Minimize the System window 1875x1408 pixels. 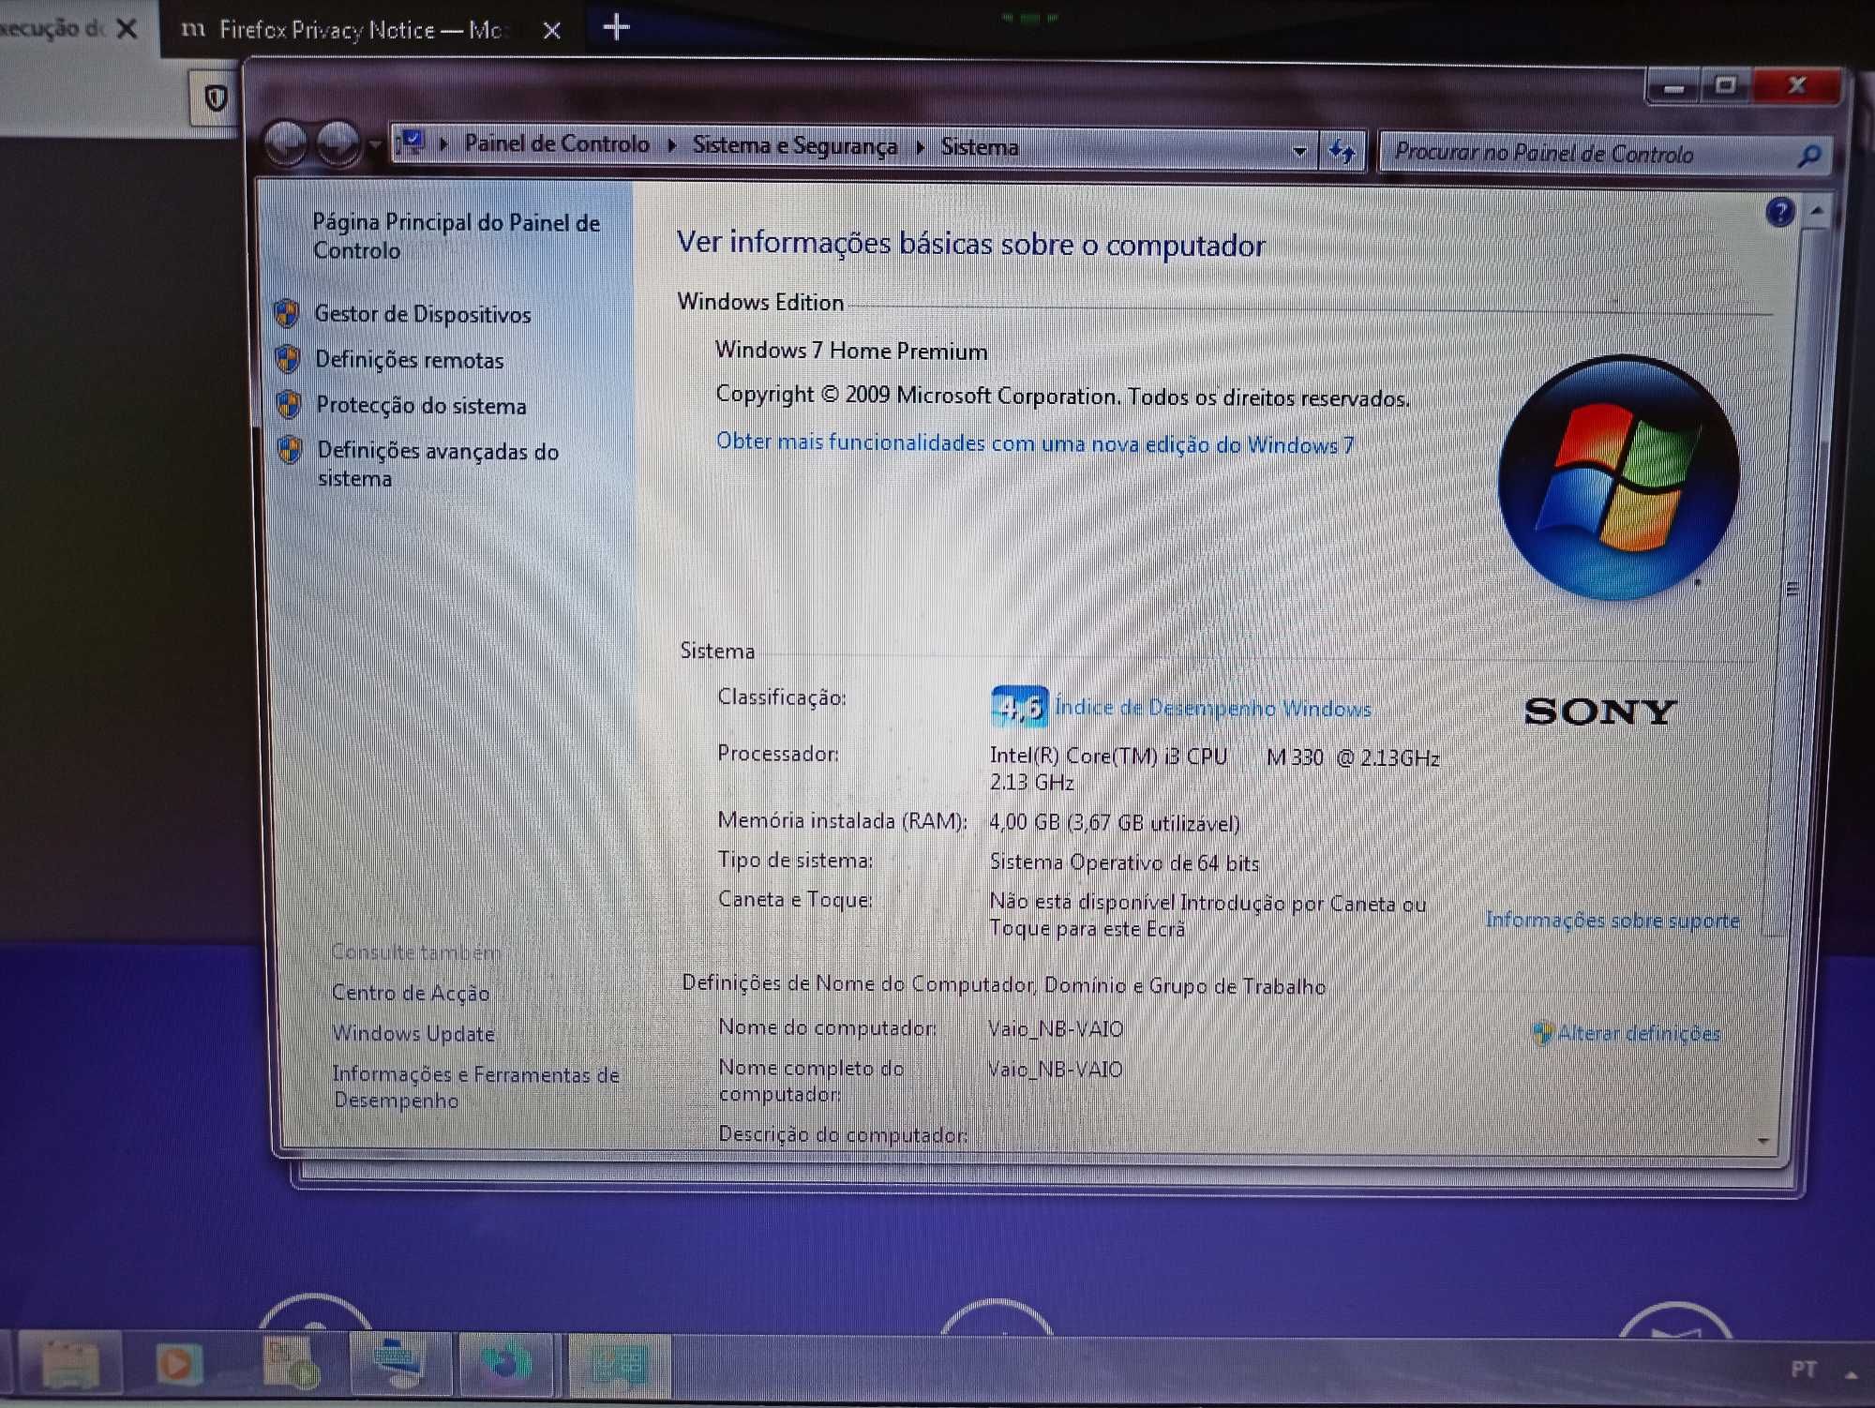tap(1672, 87)
